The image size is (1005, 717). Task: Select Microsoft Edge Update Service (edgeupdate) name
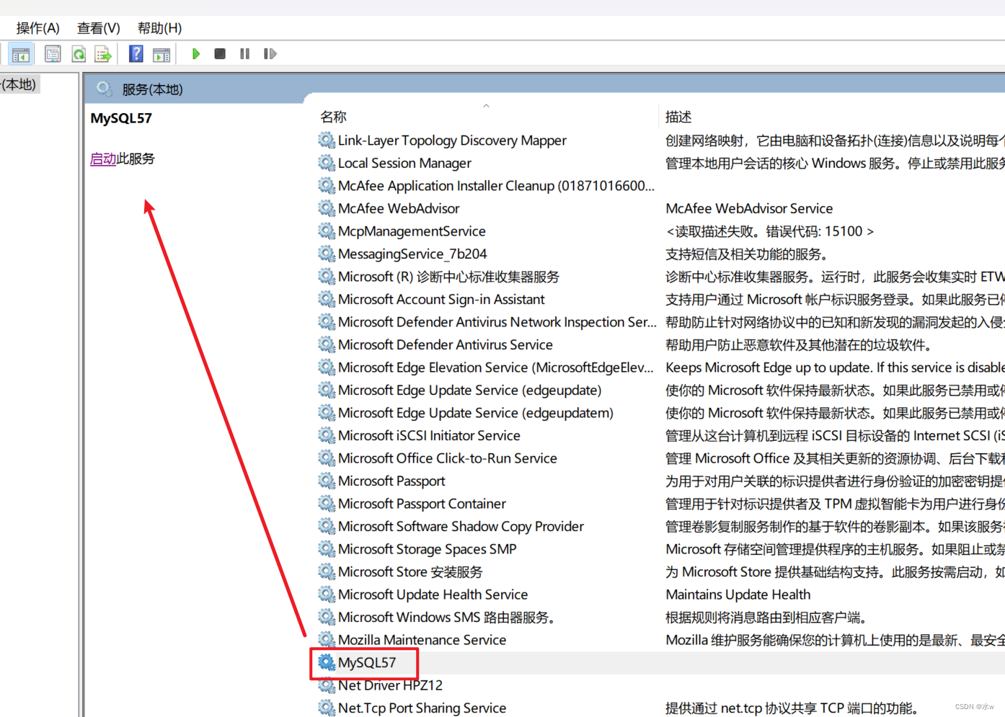469,390
